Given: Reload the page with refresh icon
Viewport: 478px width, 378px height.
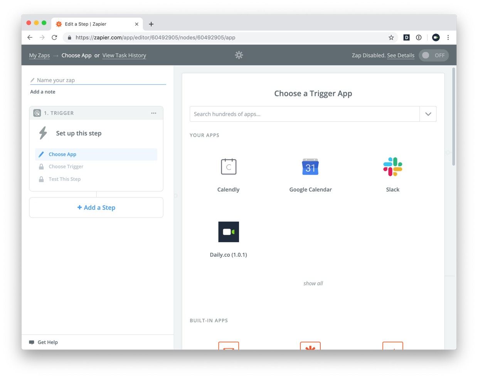Looking at the screenshot, I should [x=54, y=37].
